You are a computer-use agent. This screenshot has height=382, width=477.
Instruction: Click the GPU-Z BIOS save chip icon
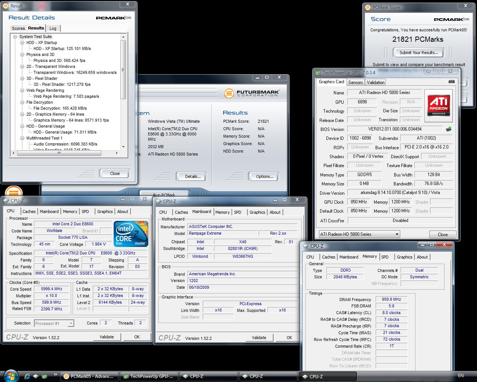[x=448, y=129]
